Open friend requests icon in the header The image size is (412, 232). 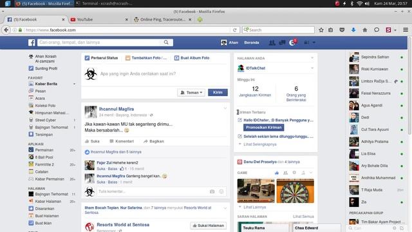point(272,43)
